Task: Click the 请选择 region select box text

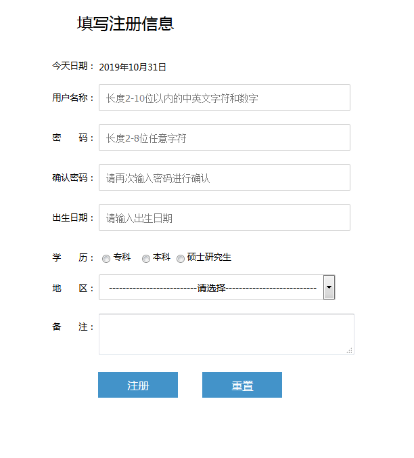Action: click(x=212, y=287)
